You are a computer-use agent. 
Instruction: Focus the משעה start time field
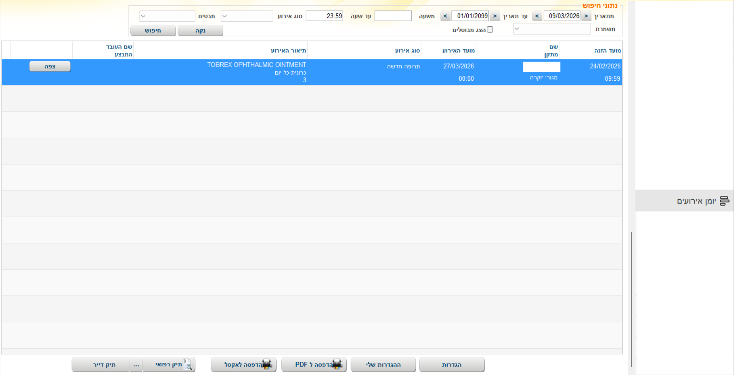point(393,16)
